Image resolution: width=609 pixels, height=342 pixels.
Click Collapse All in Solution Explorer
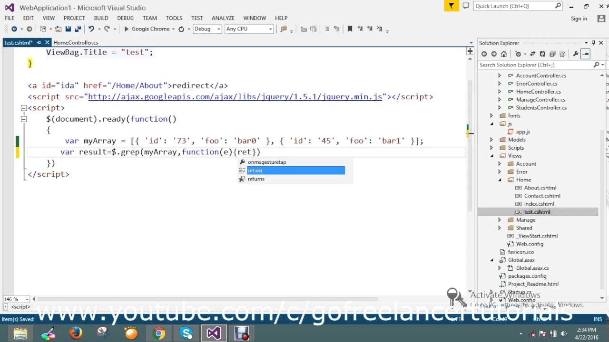[552, 54]
